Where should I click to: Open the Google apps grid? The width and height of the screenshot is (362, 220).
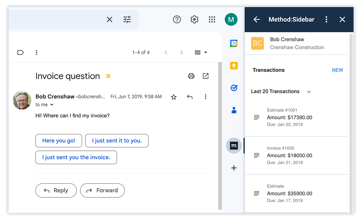[212, 19]
